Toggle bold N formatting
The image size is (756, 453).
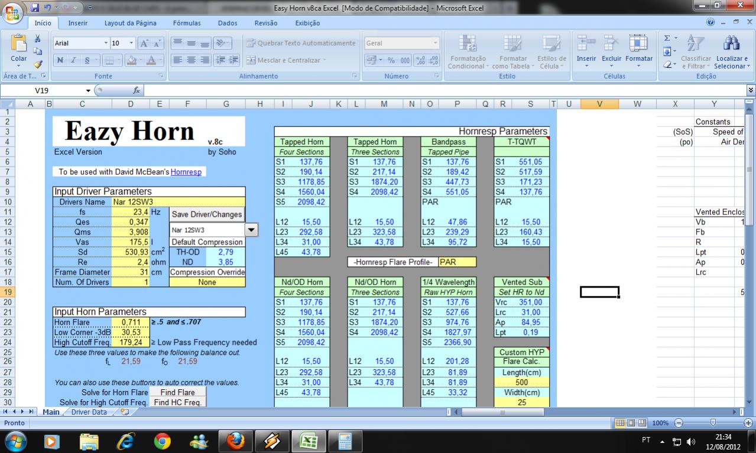tap(61, 60)
